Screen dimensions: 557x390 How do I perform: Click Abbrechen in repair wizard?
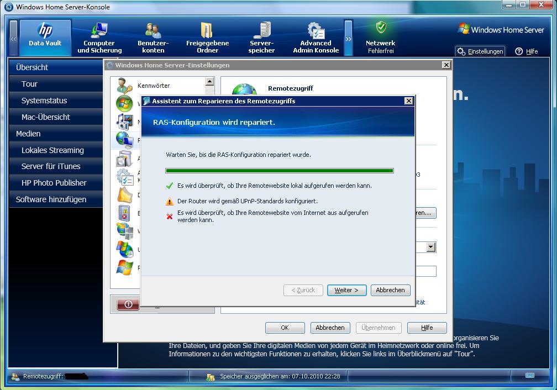click(x=390, y=290)
